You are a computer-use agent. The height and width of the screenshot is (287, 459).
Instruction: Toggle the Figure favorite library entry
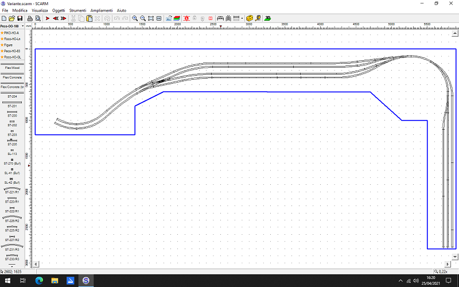click(x=8, y=45)
